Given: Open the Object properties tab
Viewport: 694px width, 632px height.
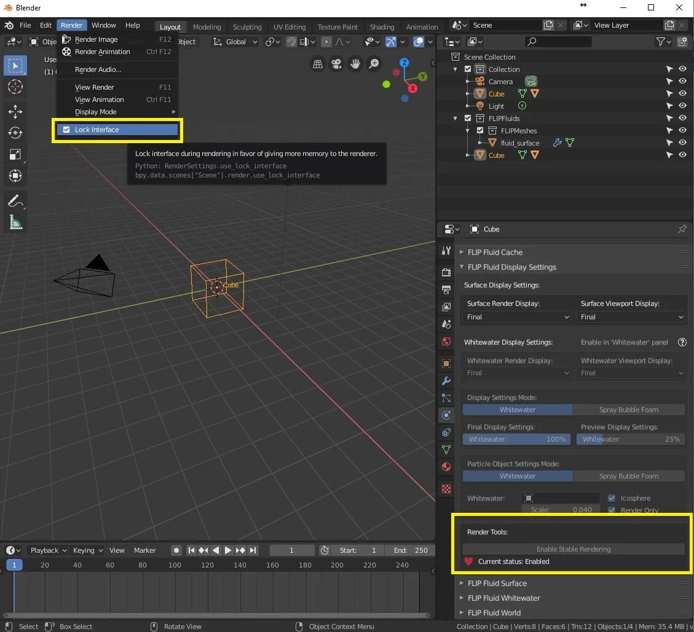Looking at the screenshot, I should click(x=446, y=364).
